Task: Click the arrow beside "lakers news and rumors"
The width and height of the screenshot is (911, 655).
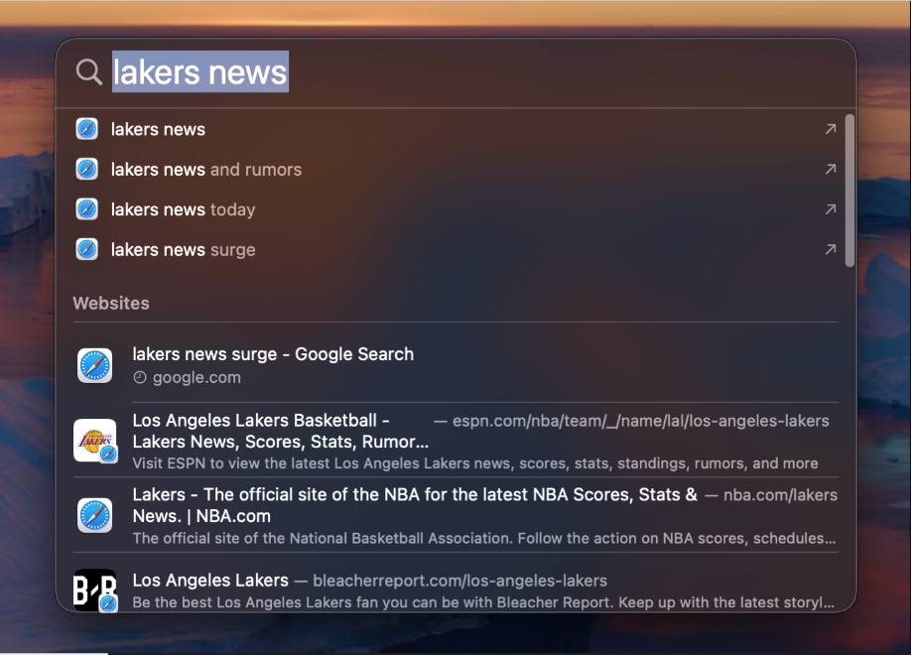Action: click(x=832, y=169)
